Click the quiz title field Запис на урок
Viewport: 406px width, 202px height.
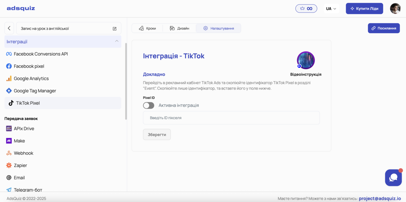click(x=69, y=28)
